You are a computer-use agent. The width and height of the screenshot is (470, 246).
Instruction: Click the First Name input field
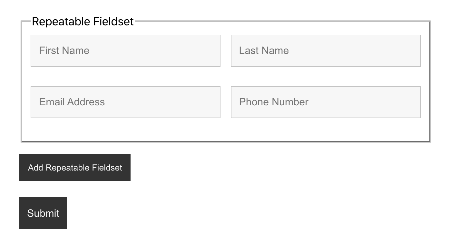point(125,51)
